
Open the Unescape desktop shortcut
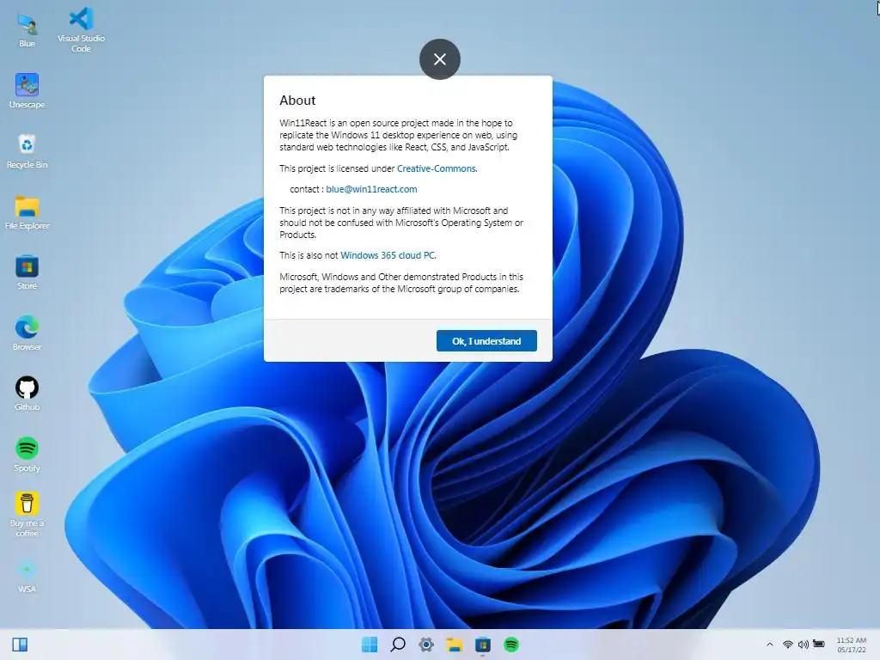tap(27, 91)
